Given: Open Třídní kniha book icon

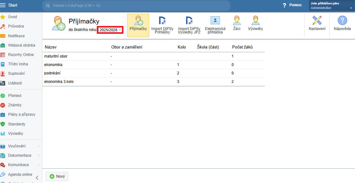Looking at the screenshot, I should 3,64.
